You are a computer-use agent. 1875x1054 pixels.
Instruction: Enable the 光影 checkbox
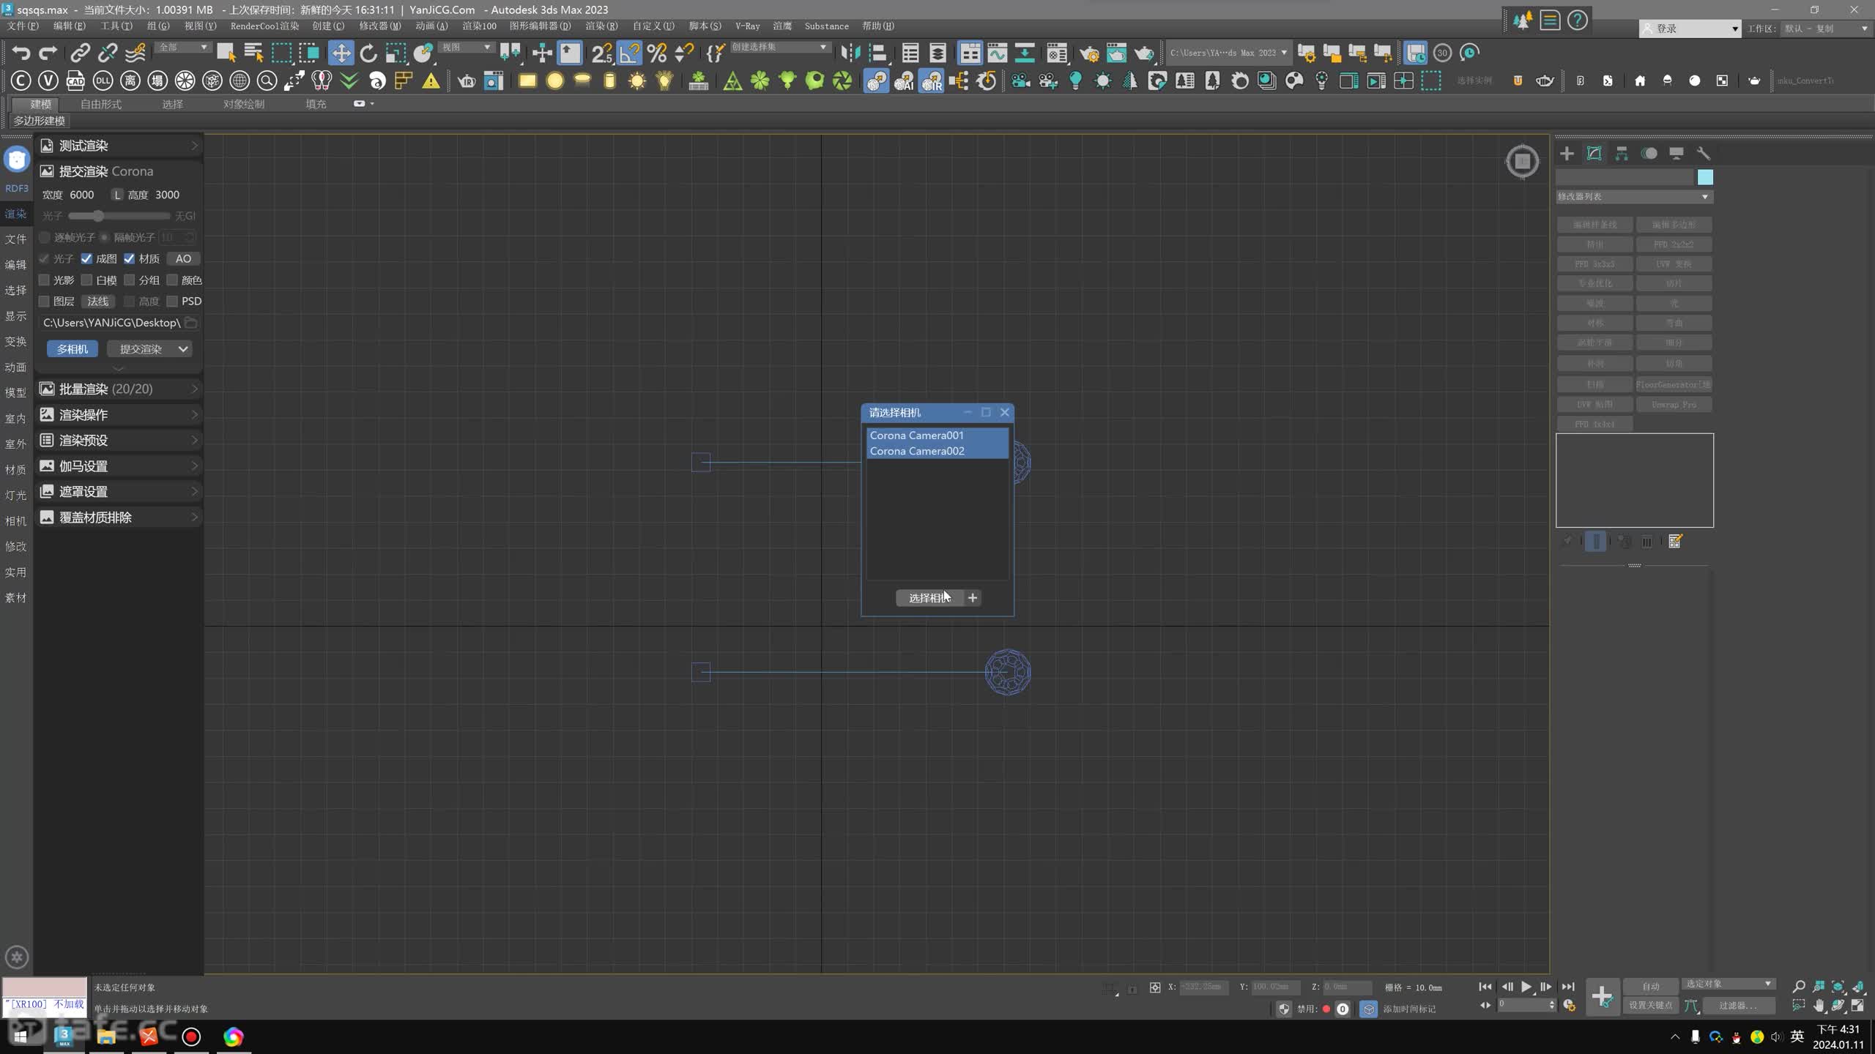coord(44,280)
